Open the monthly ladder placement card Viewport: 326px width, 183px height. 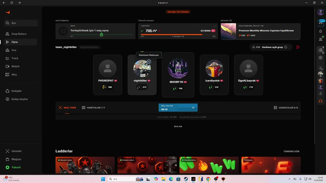pos(96,31)
